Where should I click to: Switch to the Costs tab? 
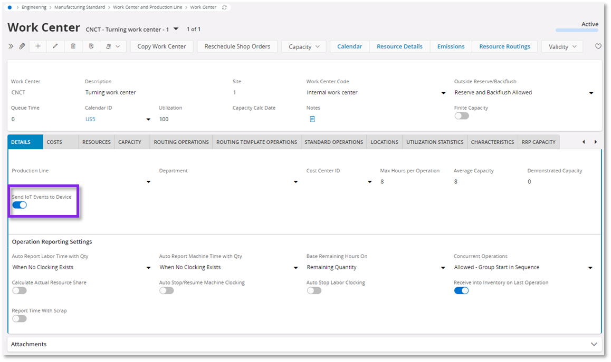(54, 142)
